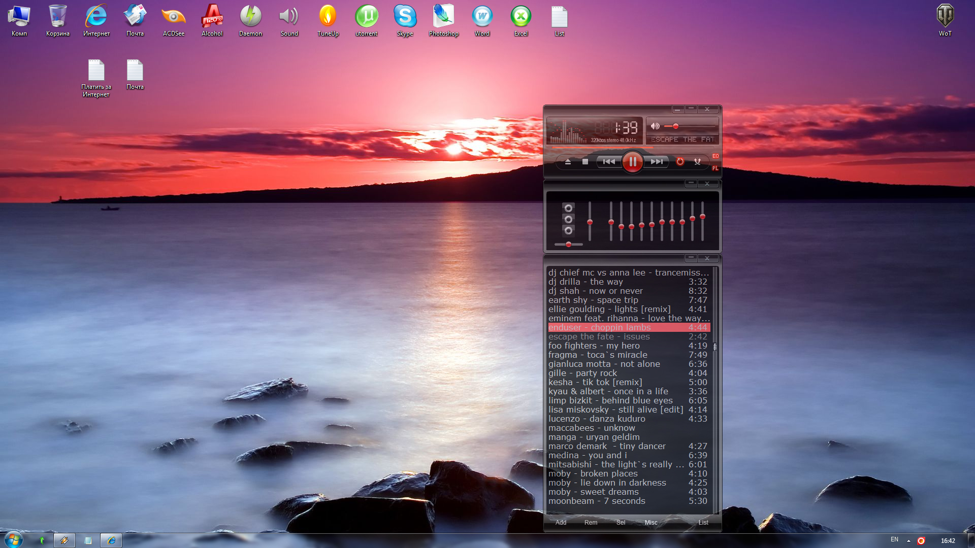This screenshot has width=975, height=548.
Task: Open the WoT game icon
Action: point(945,21)
